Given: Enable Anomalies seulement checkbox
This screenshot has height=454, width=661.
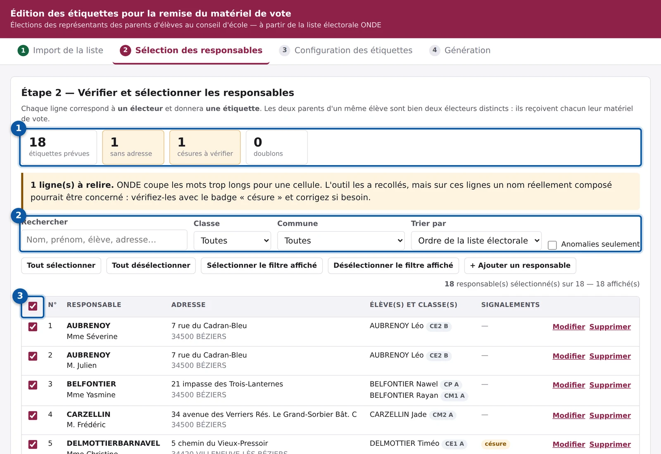Looking at the screenshot, I should coord(552,245).
